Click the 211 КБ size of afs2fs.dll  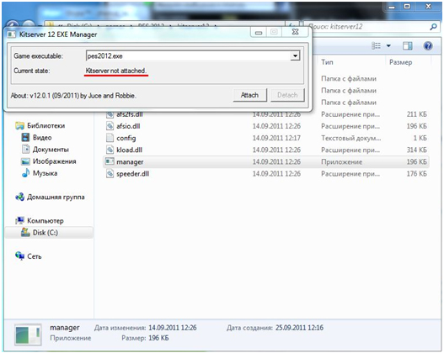(x=416, y=114)
